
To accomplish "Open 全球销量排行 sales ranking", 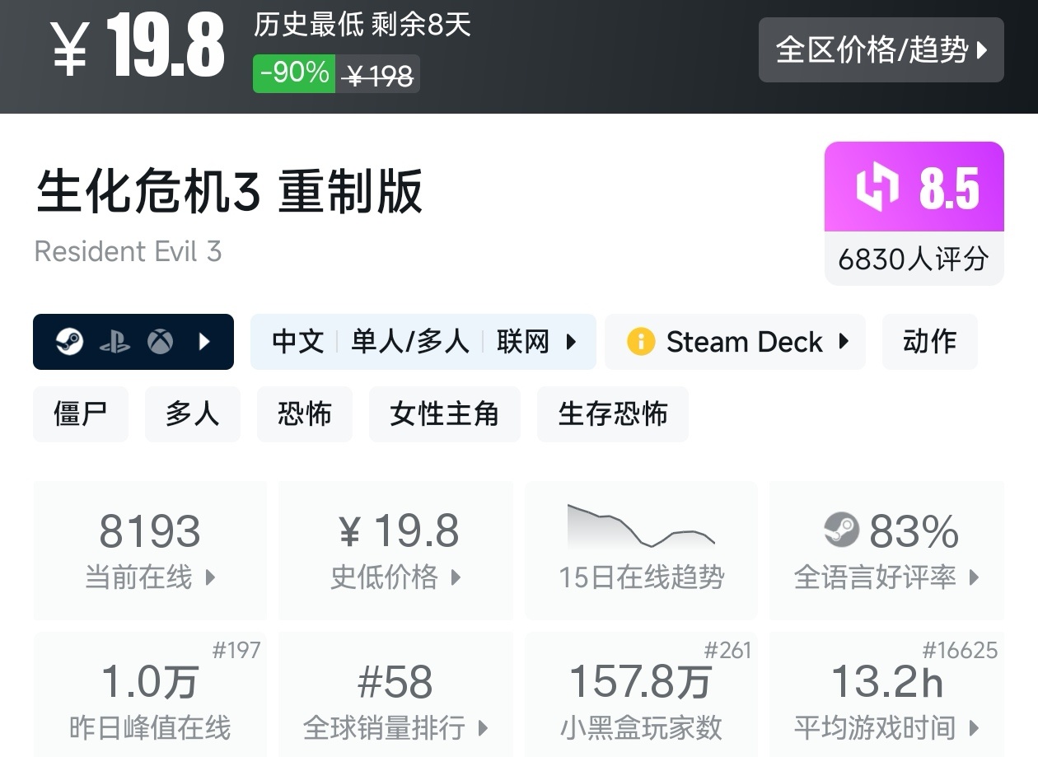I will point(396,694).
